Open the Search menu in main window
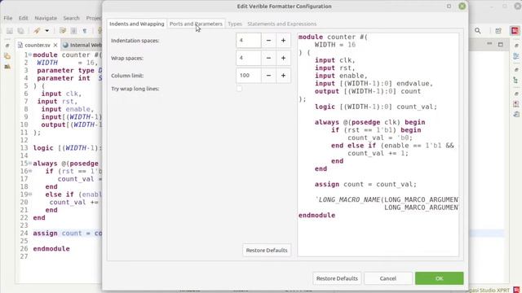 coord(71,18)
